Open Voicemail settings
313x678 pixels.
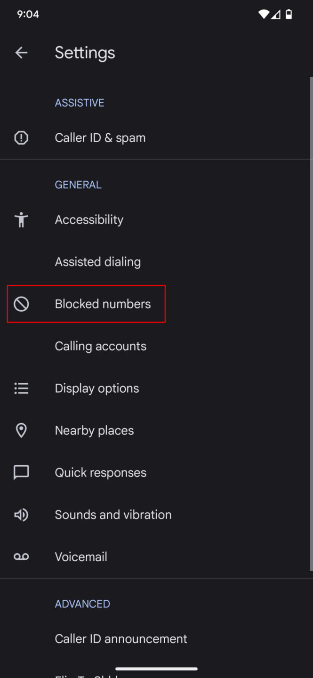80,556
